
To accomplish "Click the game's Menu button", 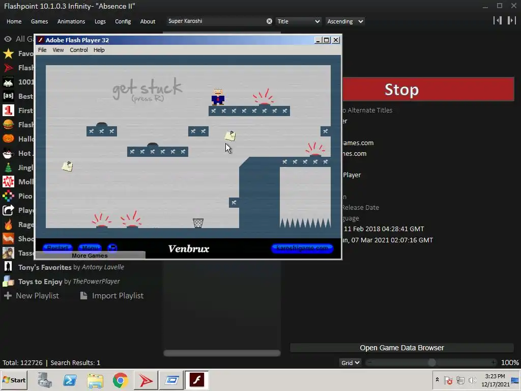I will pyautogui.click(x=90, y=248).
